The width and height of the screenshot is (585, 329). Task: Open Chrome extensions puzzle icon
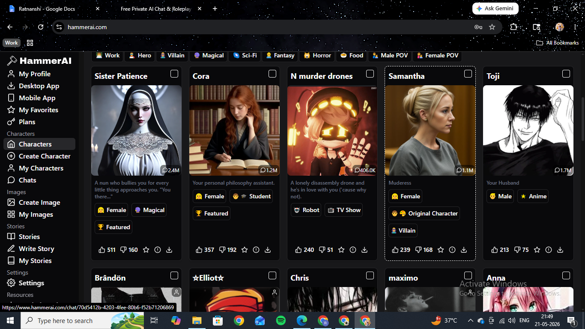[x=513, y=27]
